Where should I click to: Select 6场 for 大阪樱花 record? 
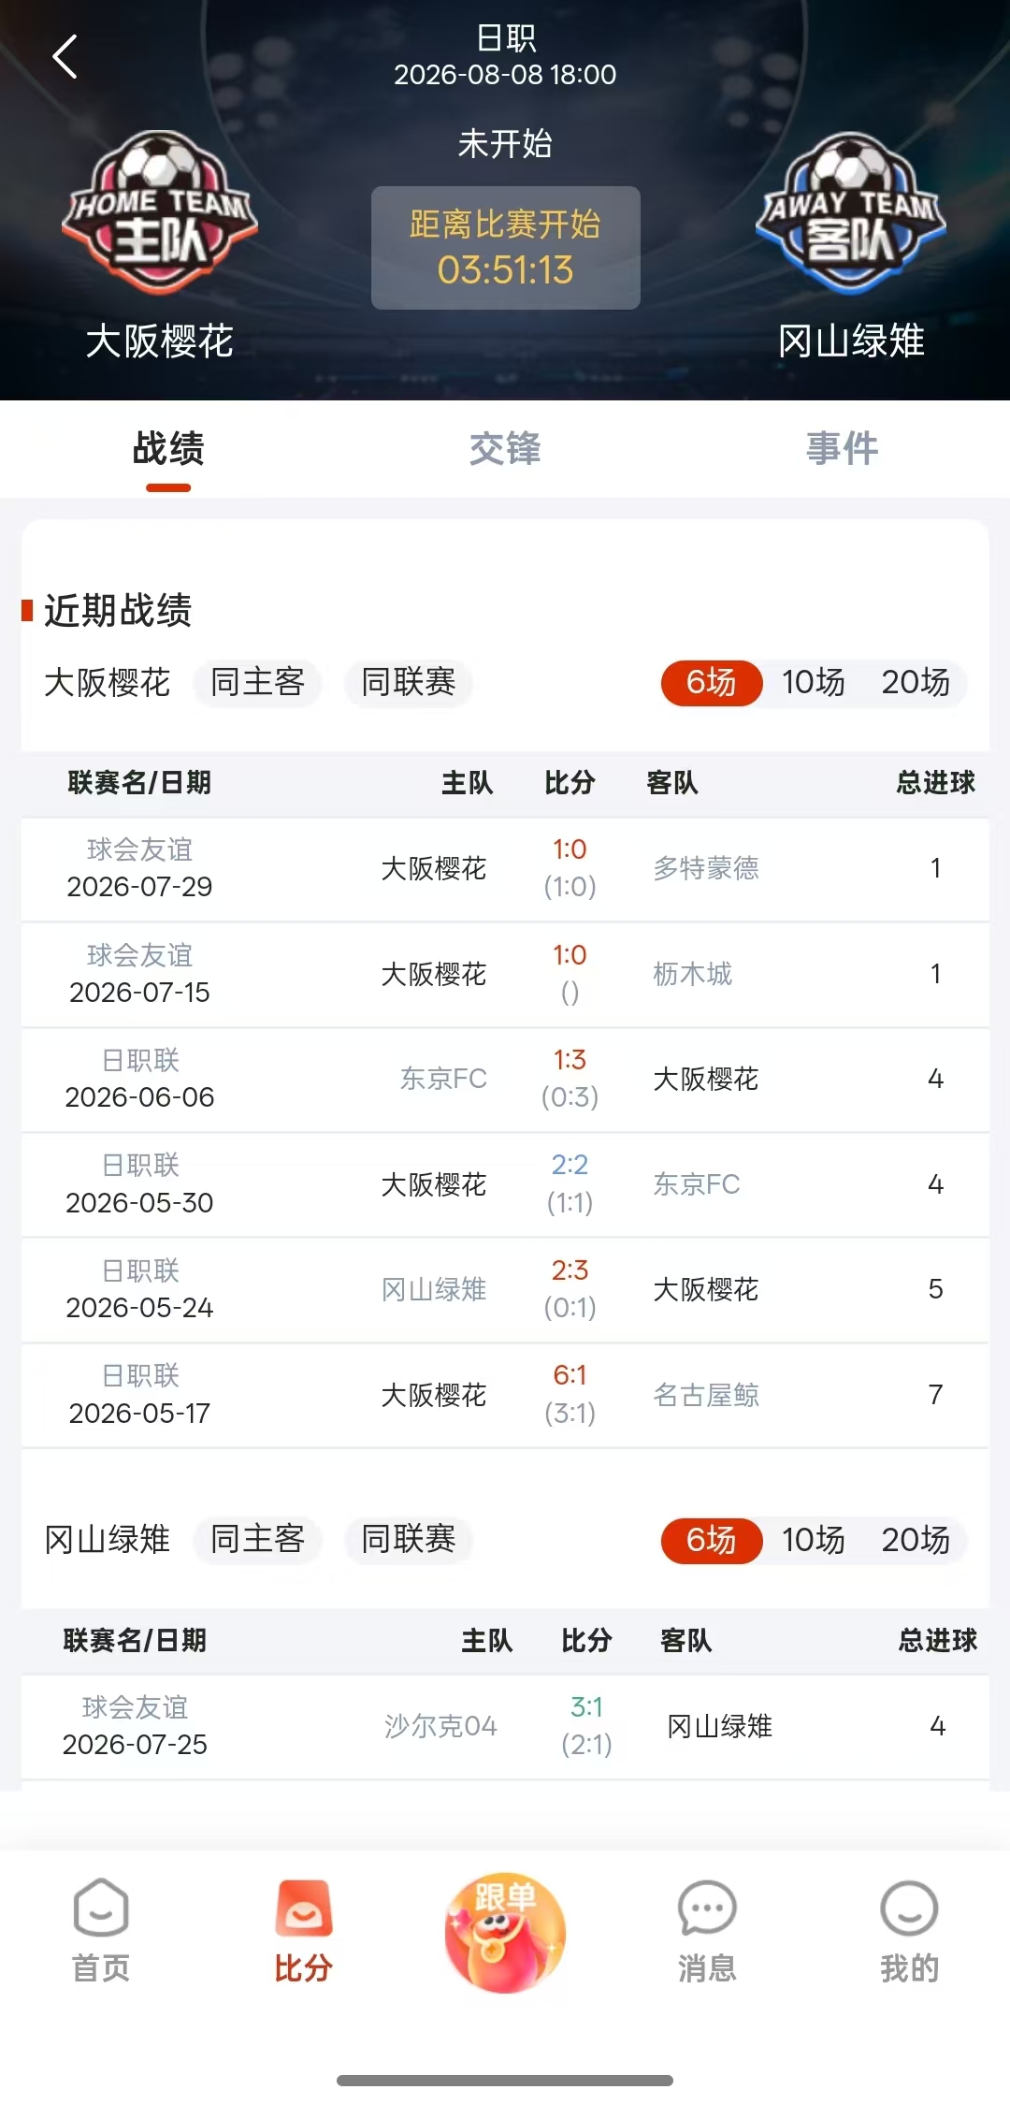coord(712,683)
